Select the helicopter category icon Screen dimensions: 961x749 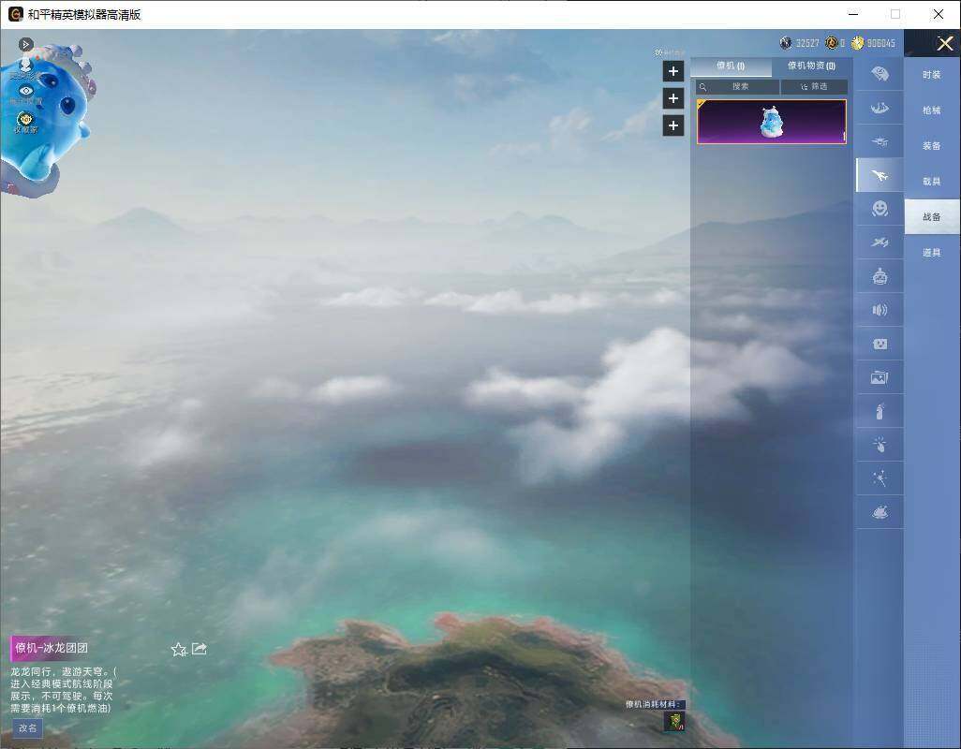(x=880, y=142)
